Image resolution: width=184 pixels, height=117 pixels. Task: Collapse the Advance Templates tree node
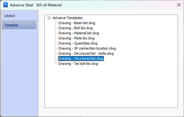(x=49, y=18)
